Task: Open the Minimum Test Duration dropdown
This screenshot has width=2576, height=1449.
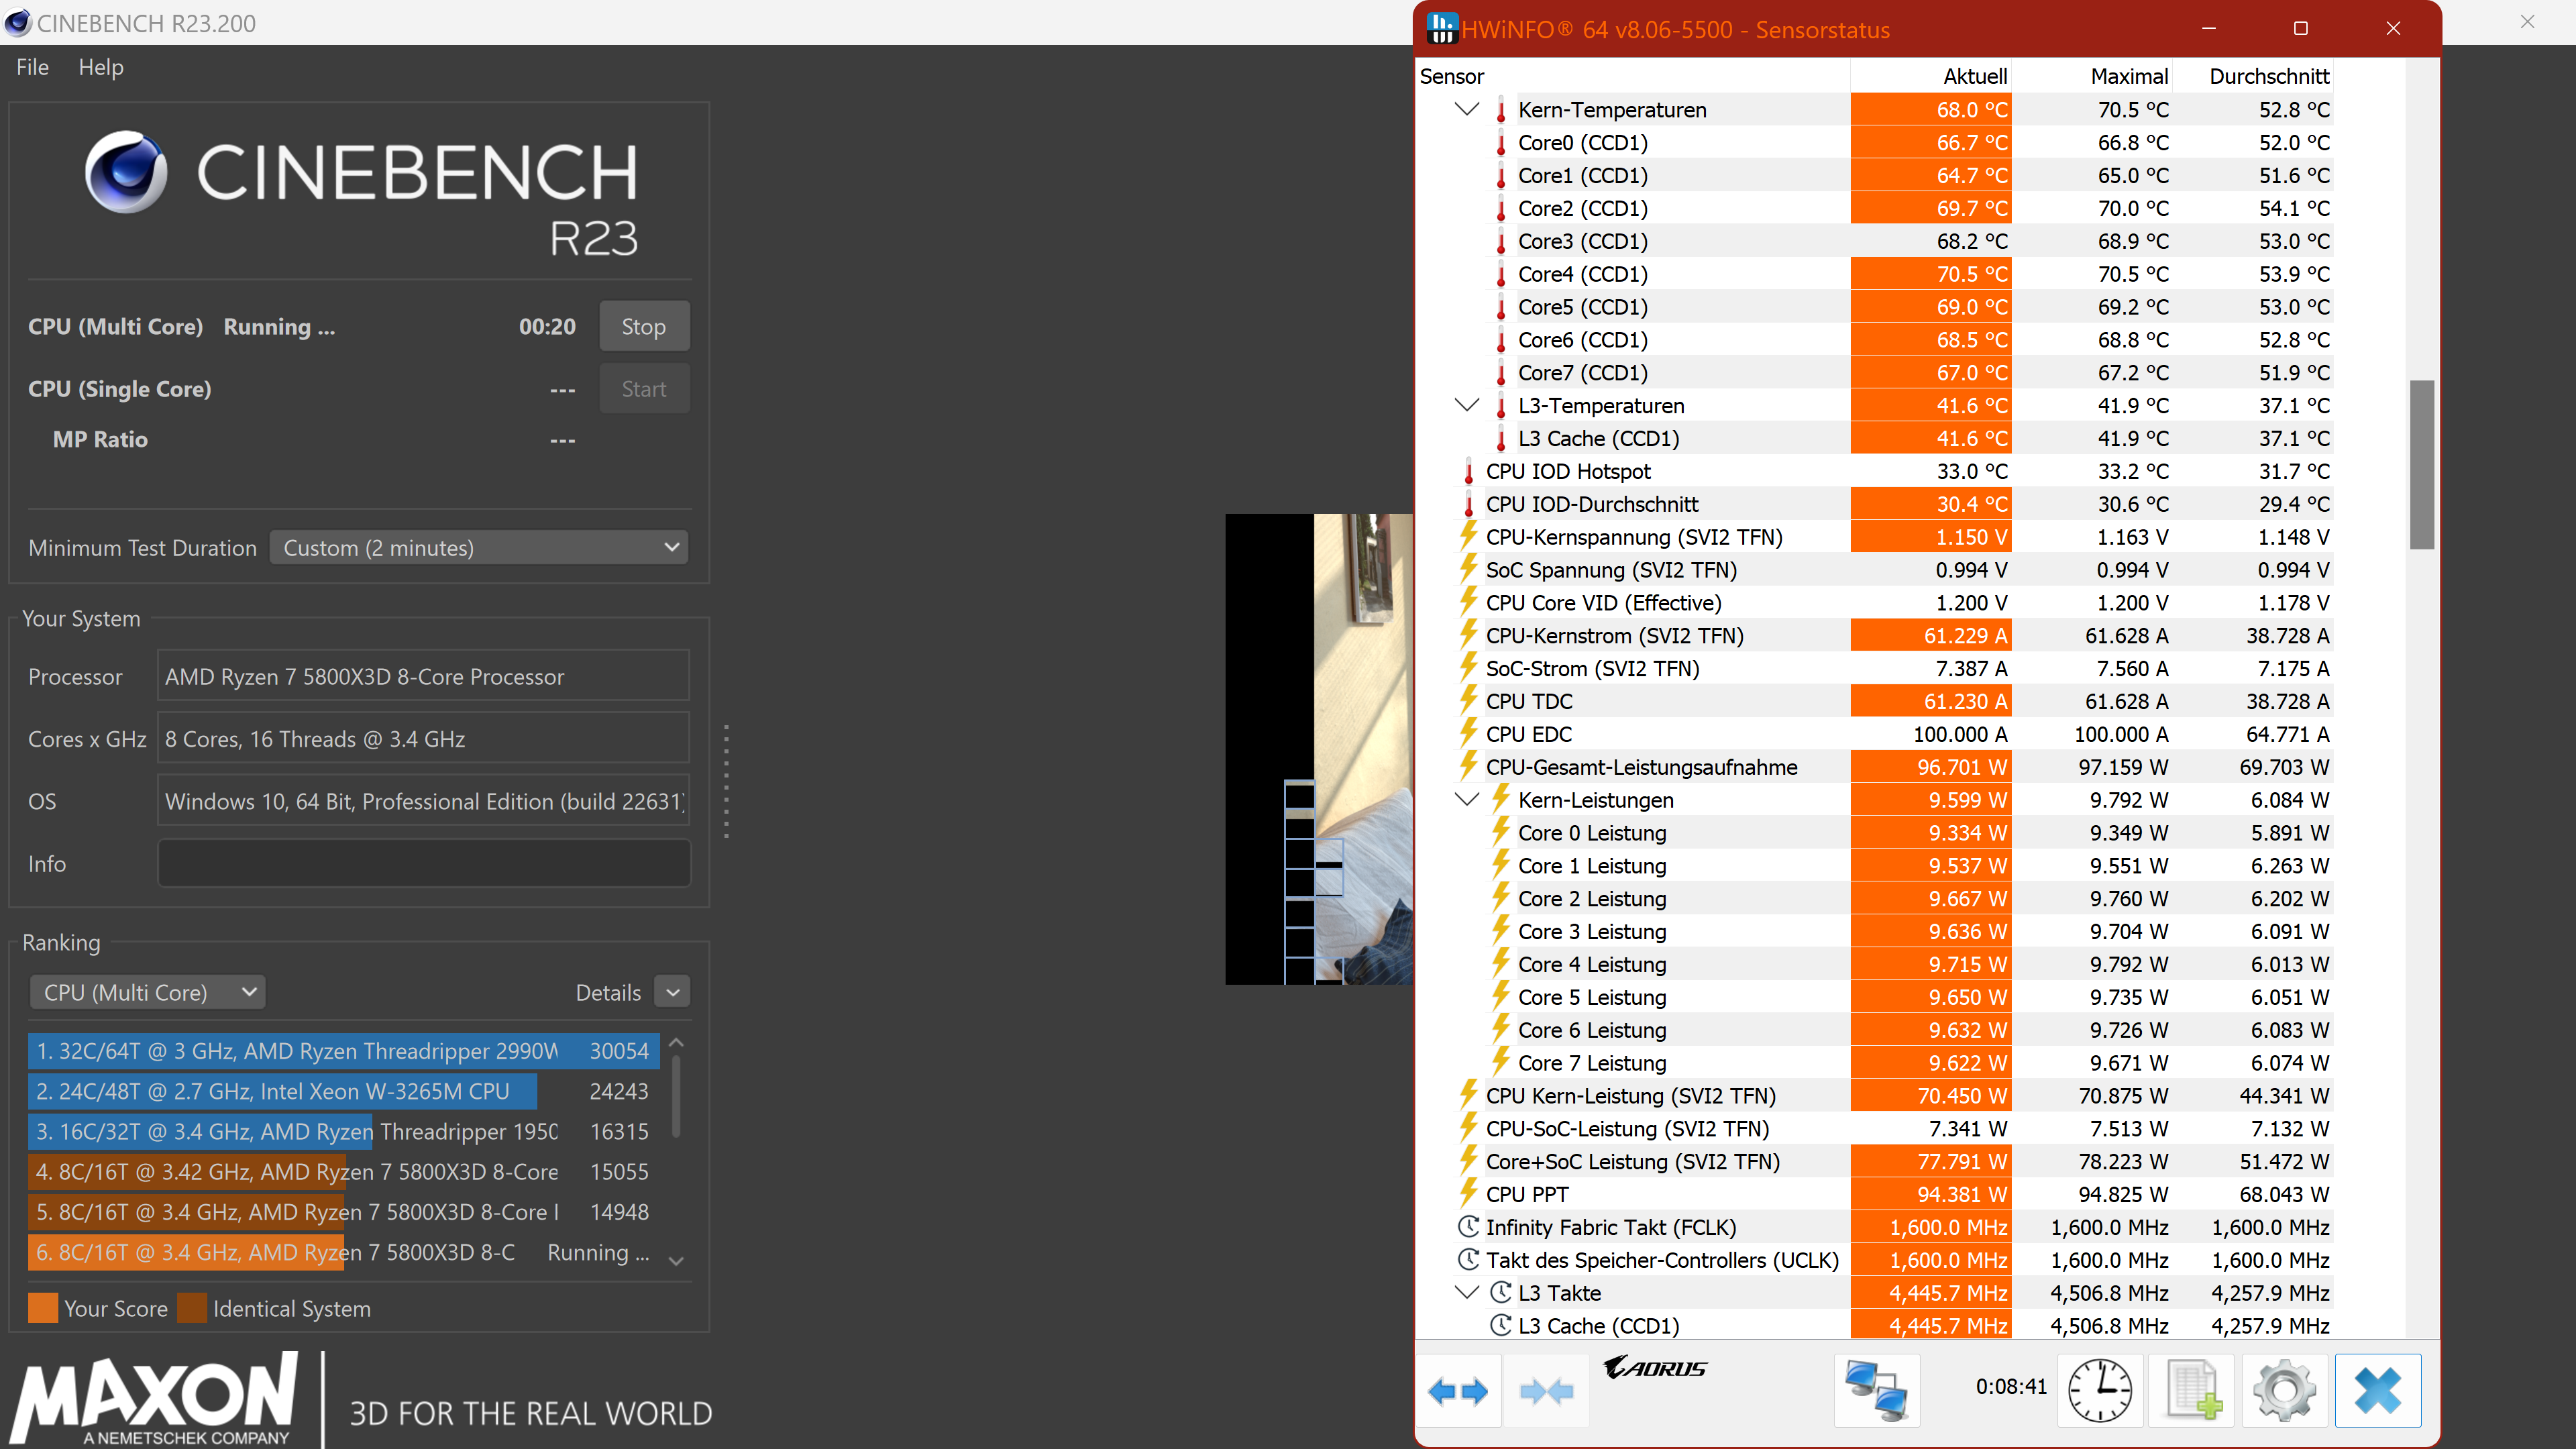Action: [x=479, y=548]
